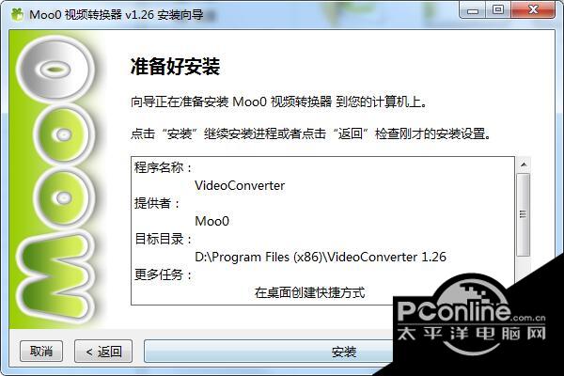Click the green M letter in sidebar logo
The height and width of the screenshot is (376, 564).
click(54, 277)
